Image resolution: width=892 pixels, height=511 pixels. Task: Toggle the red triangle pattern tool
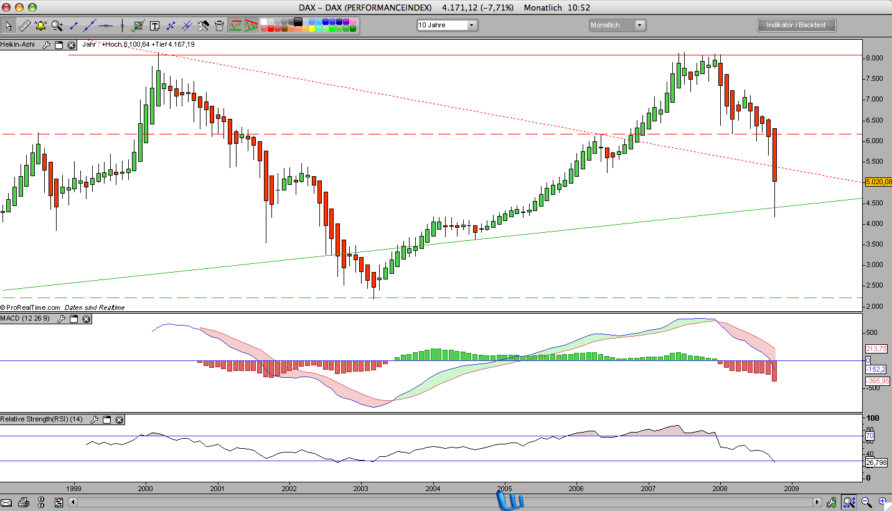pos(251,26)
